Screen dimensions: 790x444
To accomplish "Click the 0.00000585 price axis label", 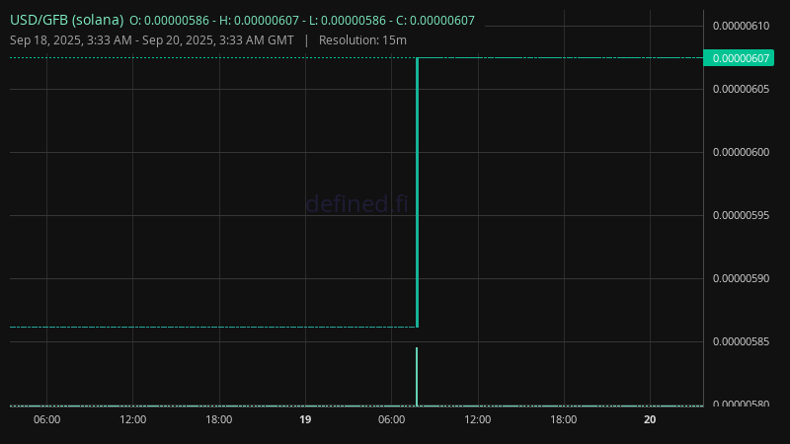I will [x=742, y=341].
